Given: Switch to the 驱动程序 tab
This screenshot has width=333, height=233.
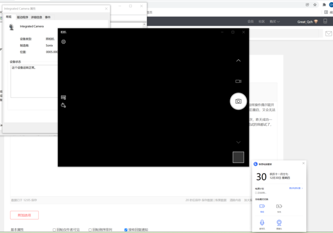Looking at the screenshot, I should point(23,17).
